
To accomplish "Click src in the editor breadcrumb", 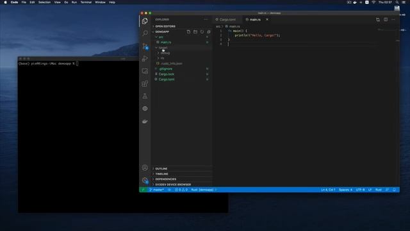I will (218, 26).
